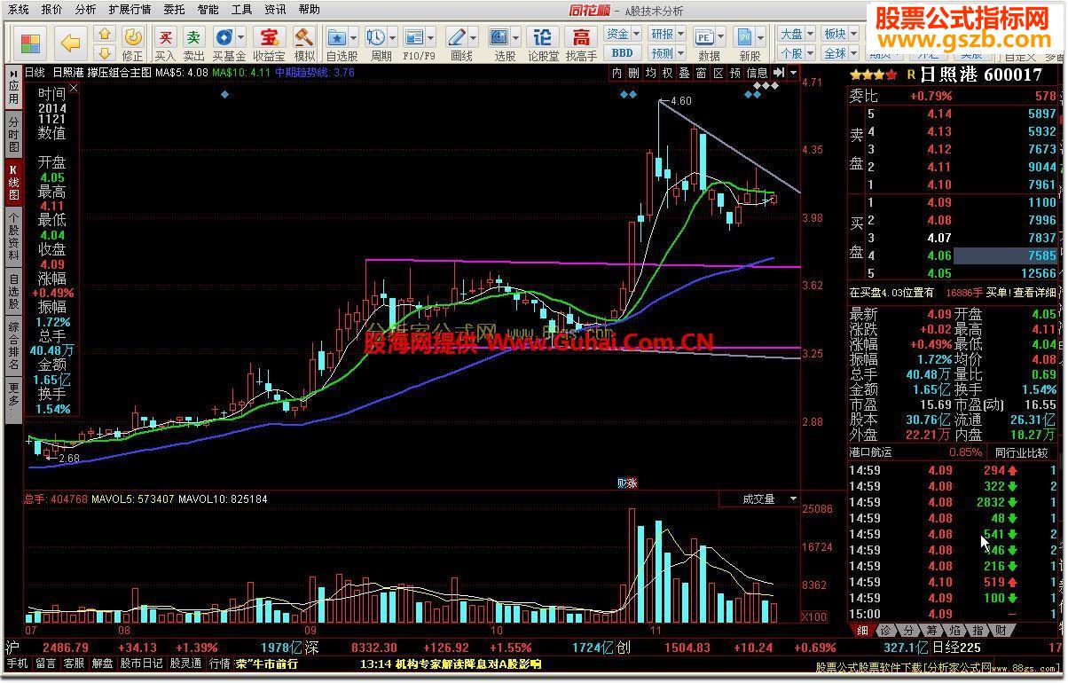Open the 委托 menu
The height and width of the screenshot is (683, 1068).
coord(175,10)
